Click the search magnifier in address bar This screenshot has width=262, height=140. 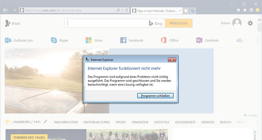(x=118, y=10)
